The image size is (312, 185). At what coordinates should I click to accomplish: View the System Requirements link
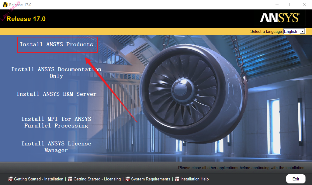(151, 179)
